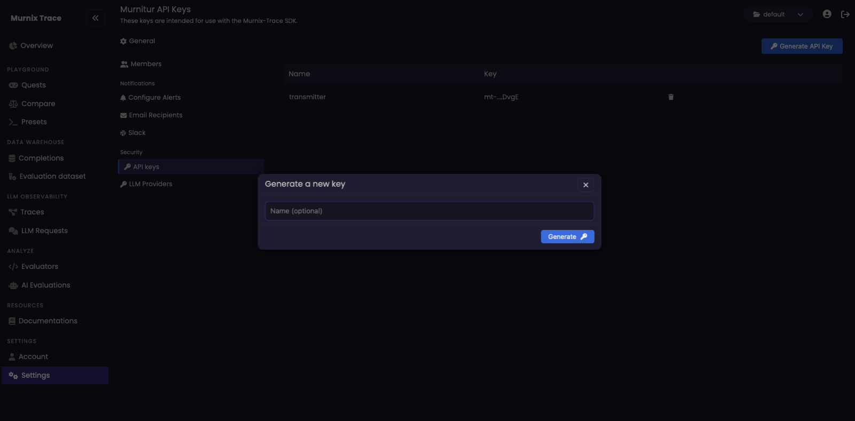Click the Quests gamepad icon
Viewport: 855px width, 421px height.
tap(13, 85)
